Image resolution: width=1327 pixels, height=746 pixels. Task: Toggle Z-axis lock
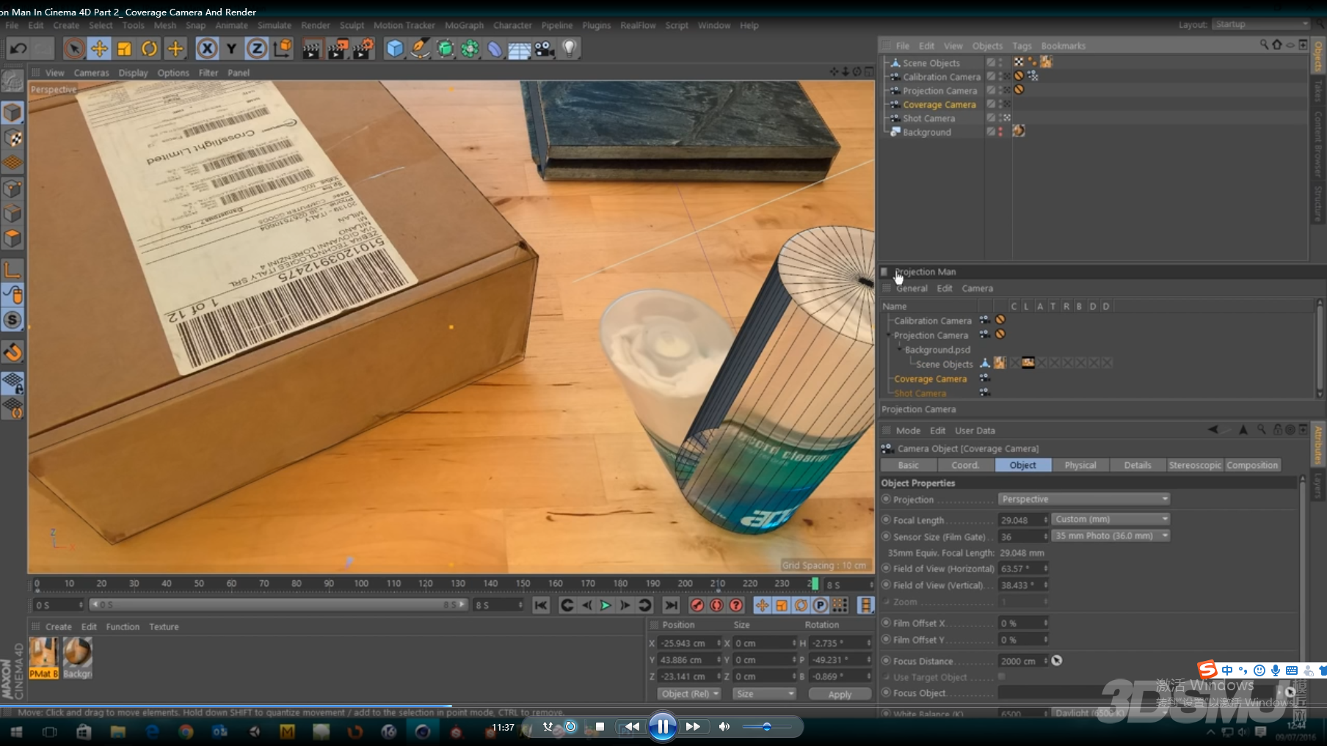(256, 49)
